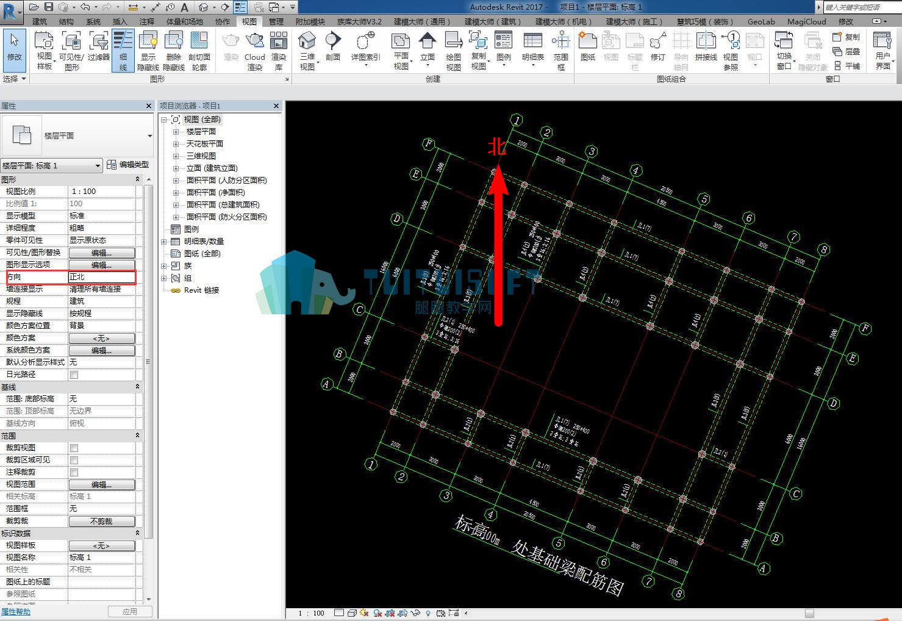The width and height of the screenshot is (902, 621).
Task: Switch to the 建筑 ribbon tab
Action: 40,21
